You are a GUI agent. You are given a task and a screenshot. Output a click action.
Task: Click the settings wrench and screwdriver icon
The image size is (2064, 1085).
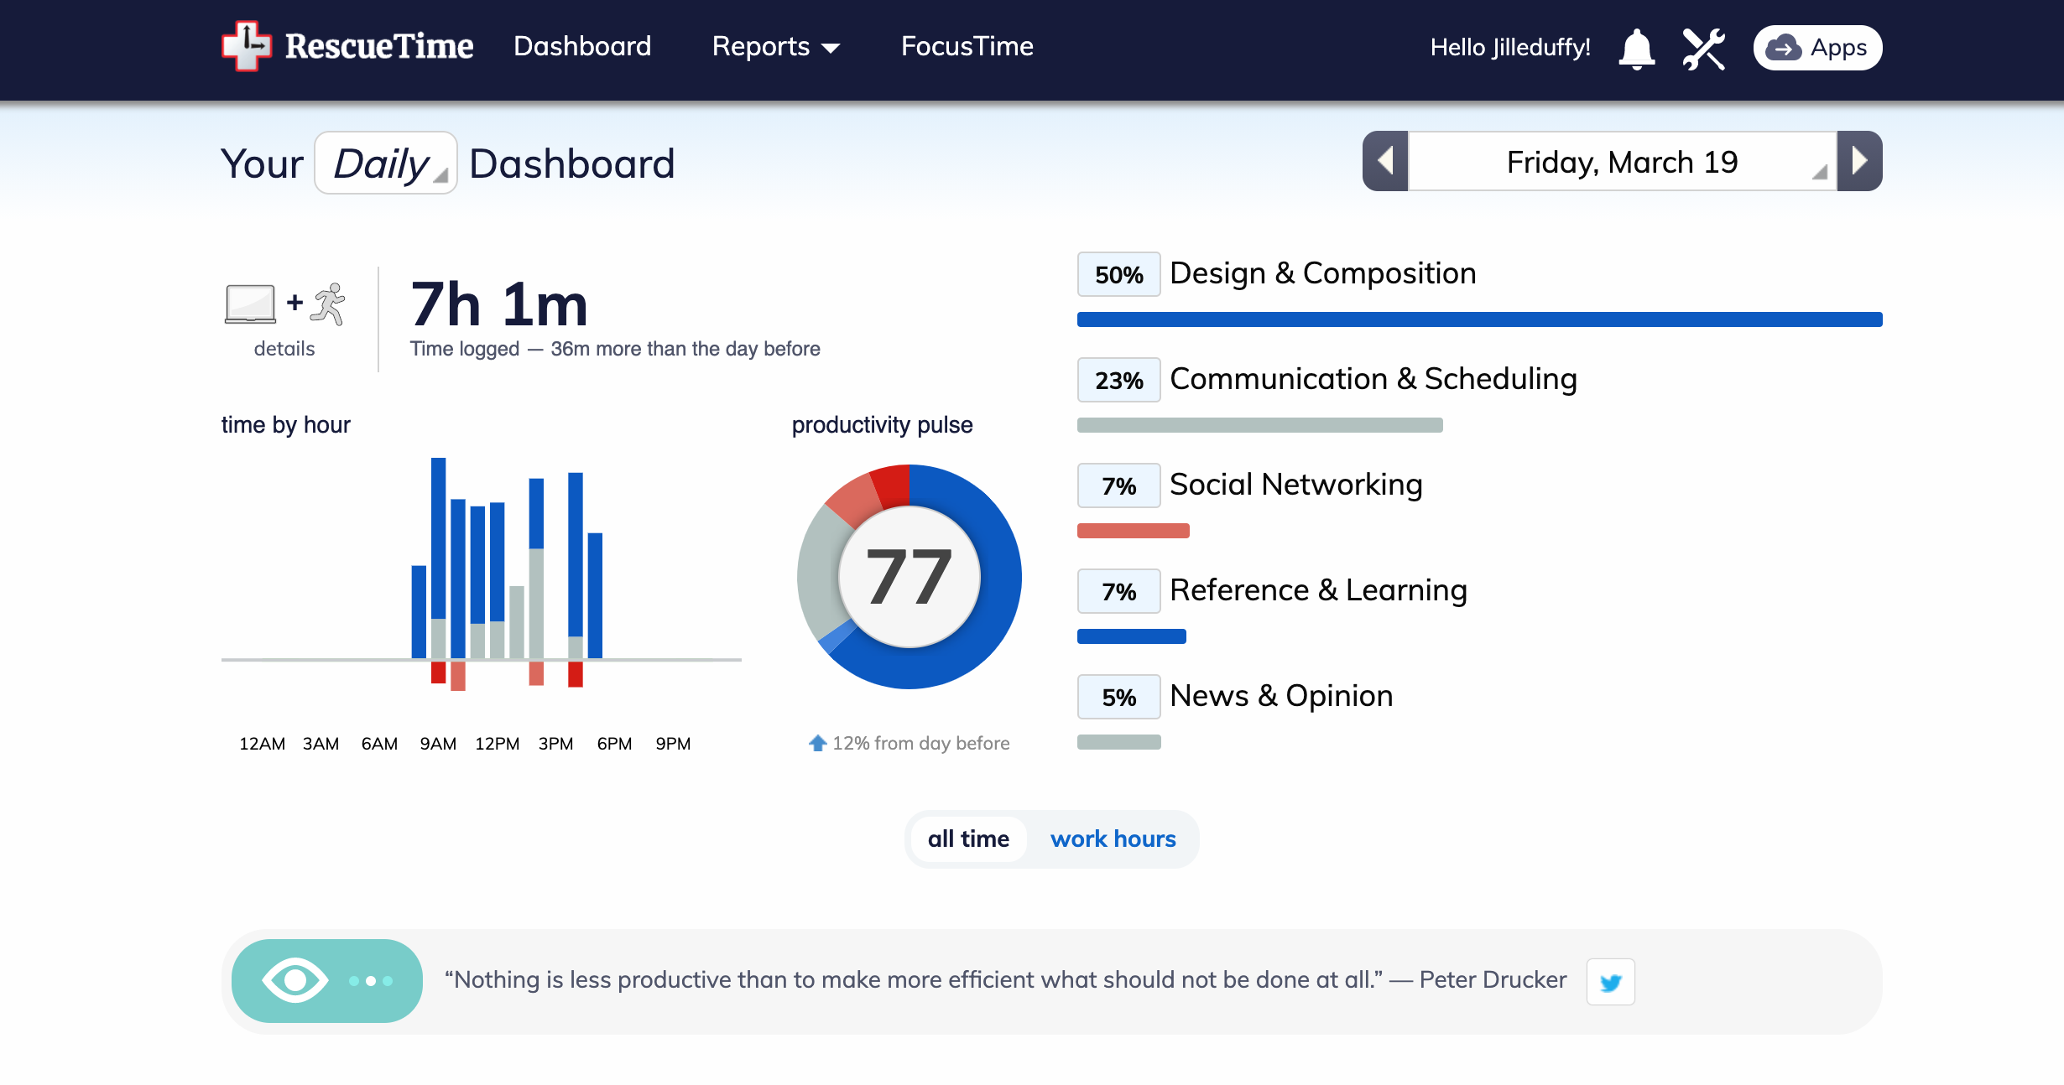click(1703, 46)
